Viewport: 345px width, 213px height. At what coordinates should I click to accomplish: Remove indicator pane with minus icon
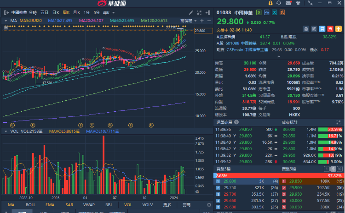coord(209,21)
